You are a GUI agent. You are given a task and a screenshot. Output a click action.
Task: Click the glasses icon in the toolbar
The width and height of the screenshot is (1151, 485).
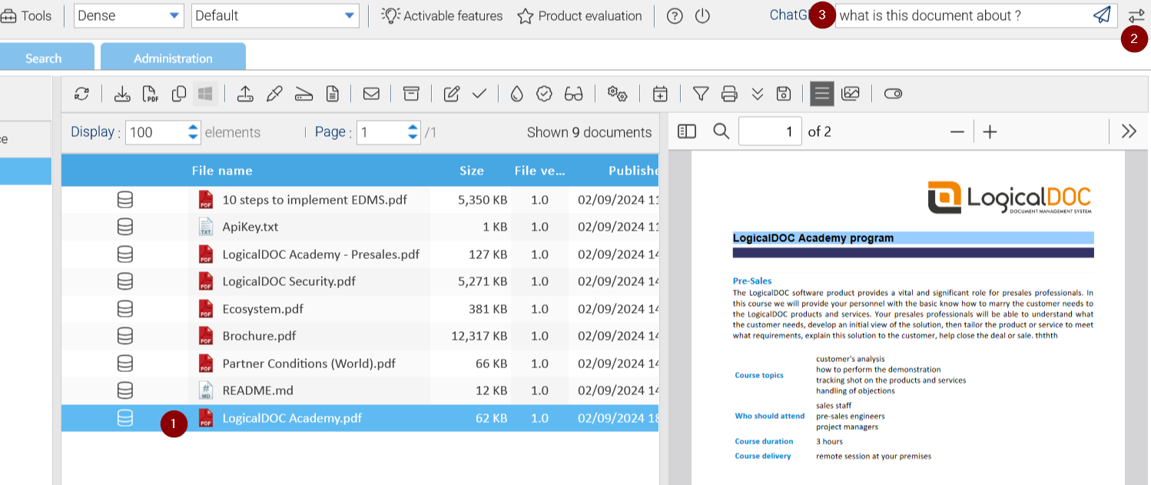[x=574, y=94]
